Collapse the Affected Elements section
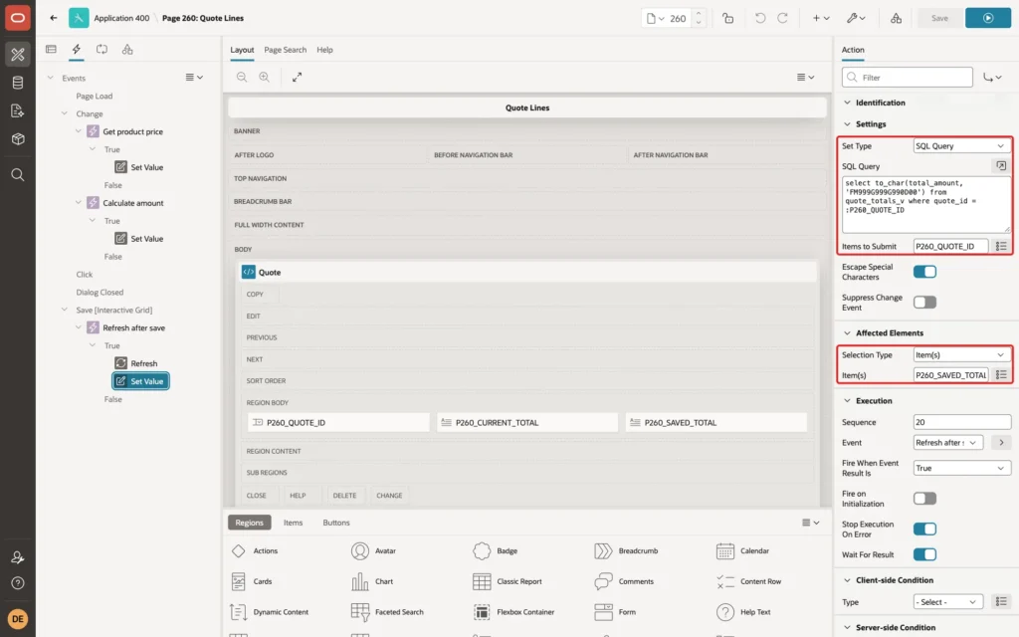This screenshot has width=1019, height=637. click(x=847, y=332)
